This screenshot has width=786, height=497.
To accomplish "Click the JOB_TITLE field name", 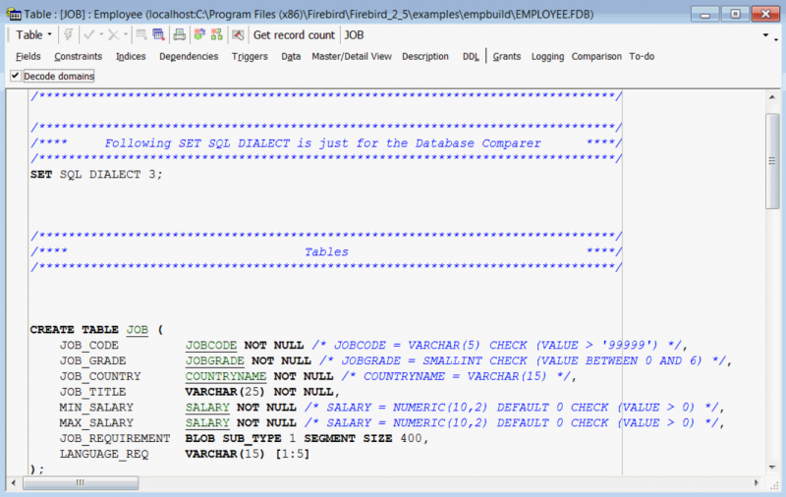I will click(92, 392).
